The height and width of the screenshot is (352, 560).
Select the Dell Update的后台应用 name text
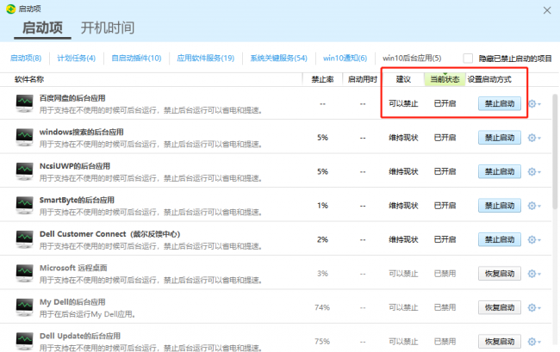tap(80, 336)
